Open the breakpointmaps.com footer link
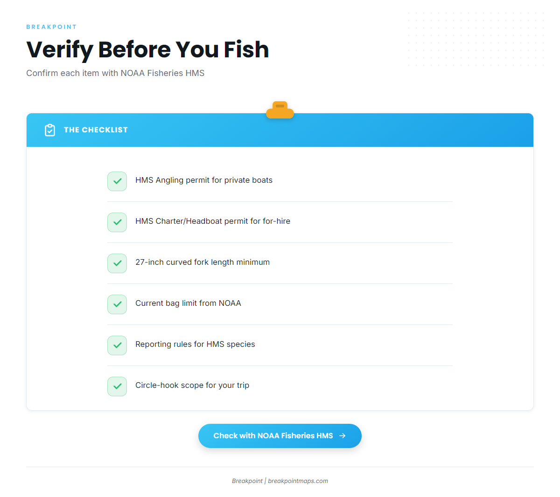560x497 pixels. (x=298, y=481)
